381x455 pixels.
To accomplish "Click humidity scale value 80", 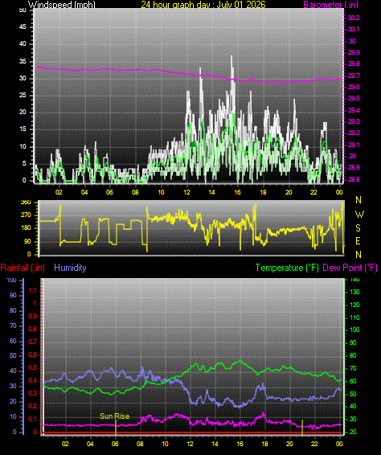I will [x=13, y=311].
